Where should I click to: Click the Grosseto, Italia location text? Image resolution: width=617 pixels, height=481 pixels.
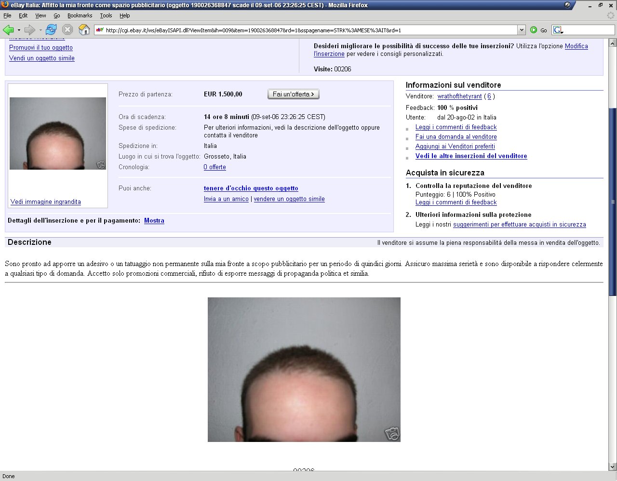[x=225, y=156]
